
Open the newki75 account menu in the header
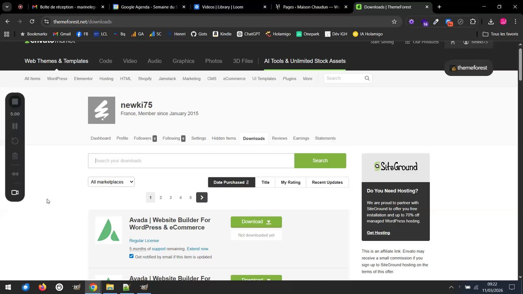476,42
